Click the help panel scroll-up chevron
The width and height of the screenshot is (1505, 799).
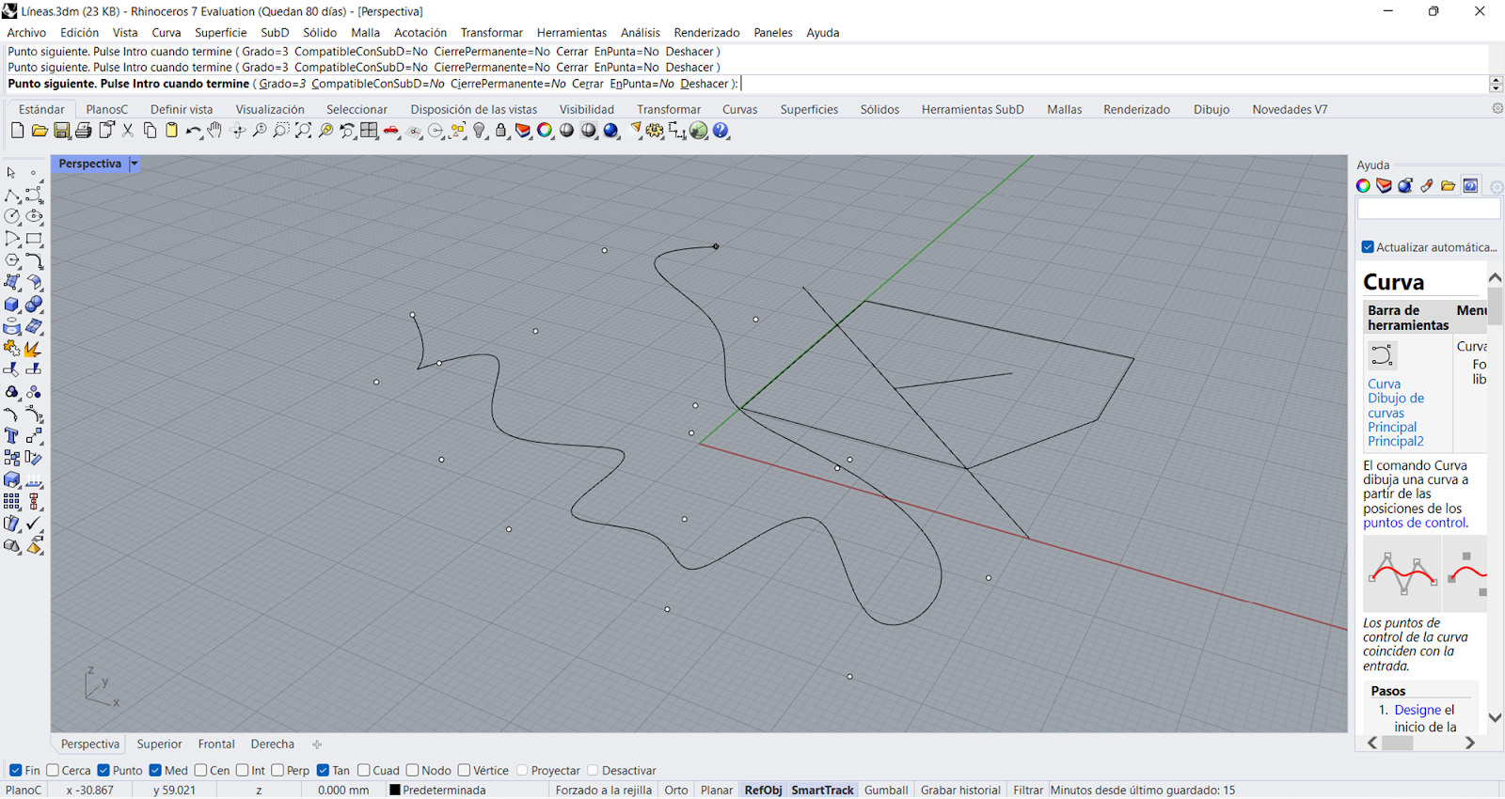tap(1495, 277)
